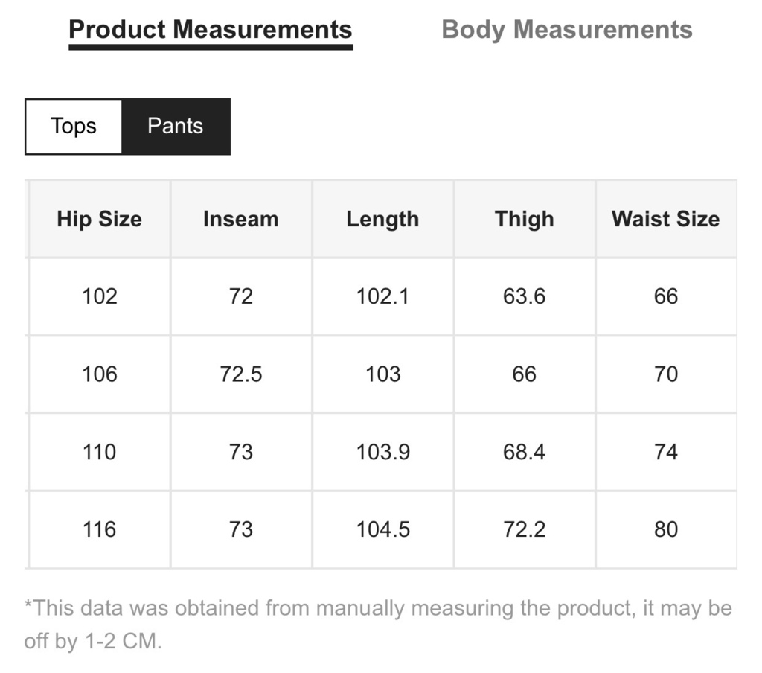Switch to the Body Measurements tab

(566, 30)
